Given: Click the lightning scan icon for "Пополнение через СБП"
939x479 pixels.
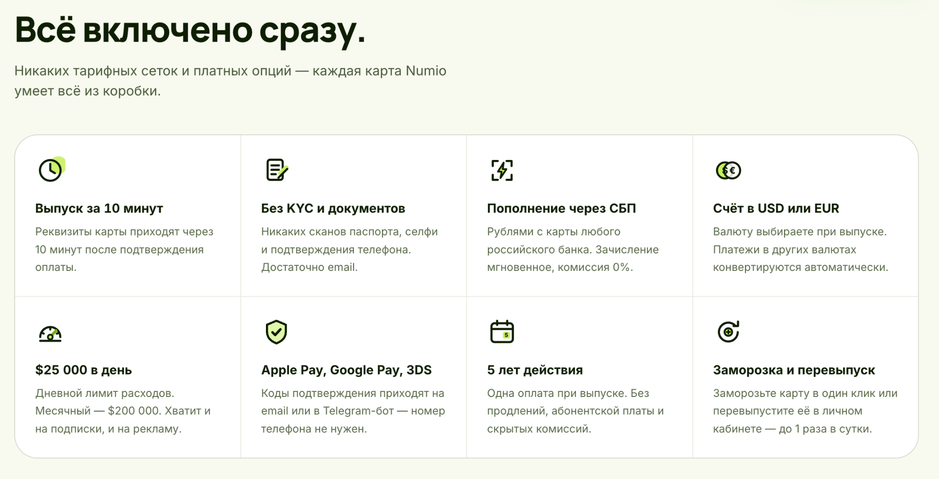Looking at the screenshot, I should pos(502,171).
